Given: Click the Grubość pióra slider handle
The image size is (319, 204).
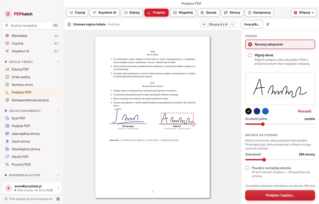Looking at the screenshot, I should click(x=263, y=124).
